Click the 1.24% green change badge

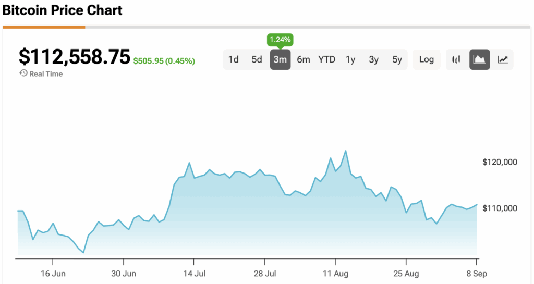coord(280,40)
